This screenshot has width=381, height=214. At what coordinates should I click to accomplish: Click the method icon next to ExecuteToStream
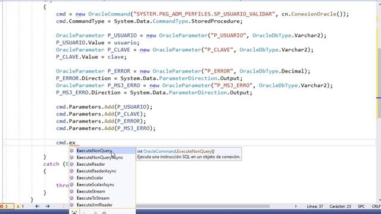coord(71,198)
